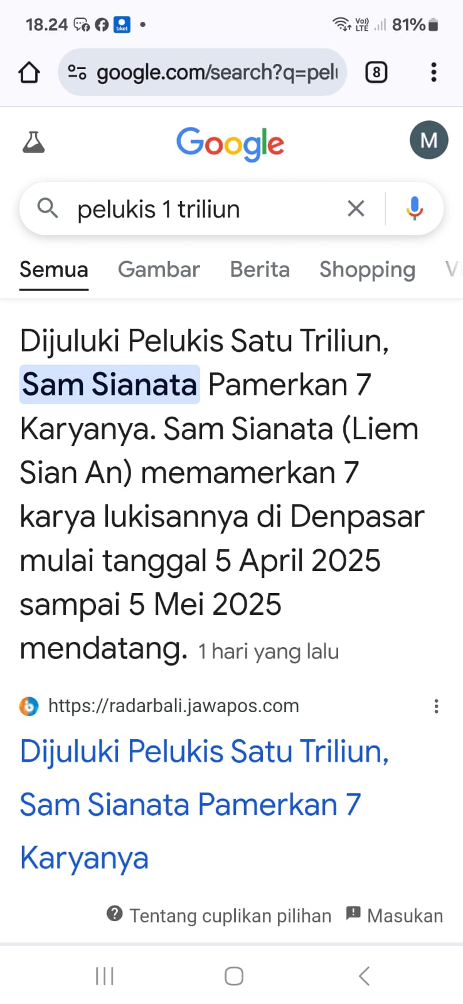Switch to the Gambar tab

click(159, 270)
